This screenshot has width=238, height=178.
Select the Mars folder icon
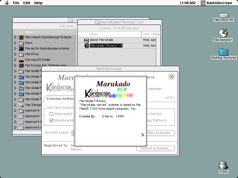pos(21,43)
